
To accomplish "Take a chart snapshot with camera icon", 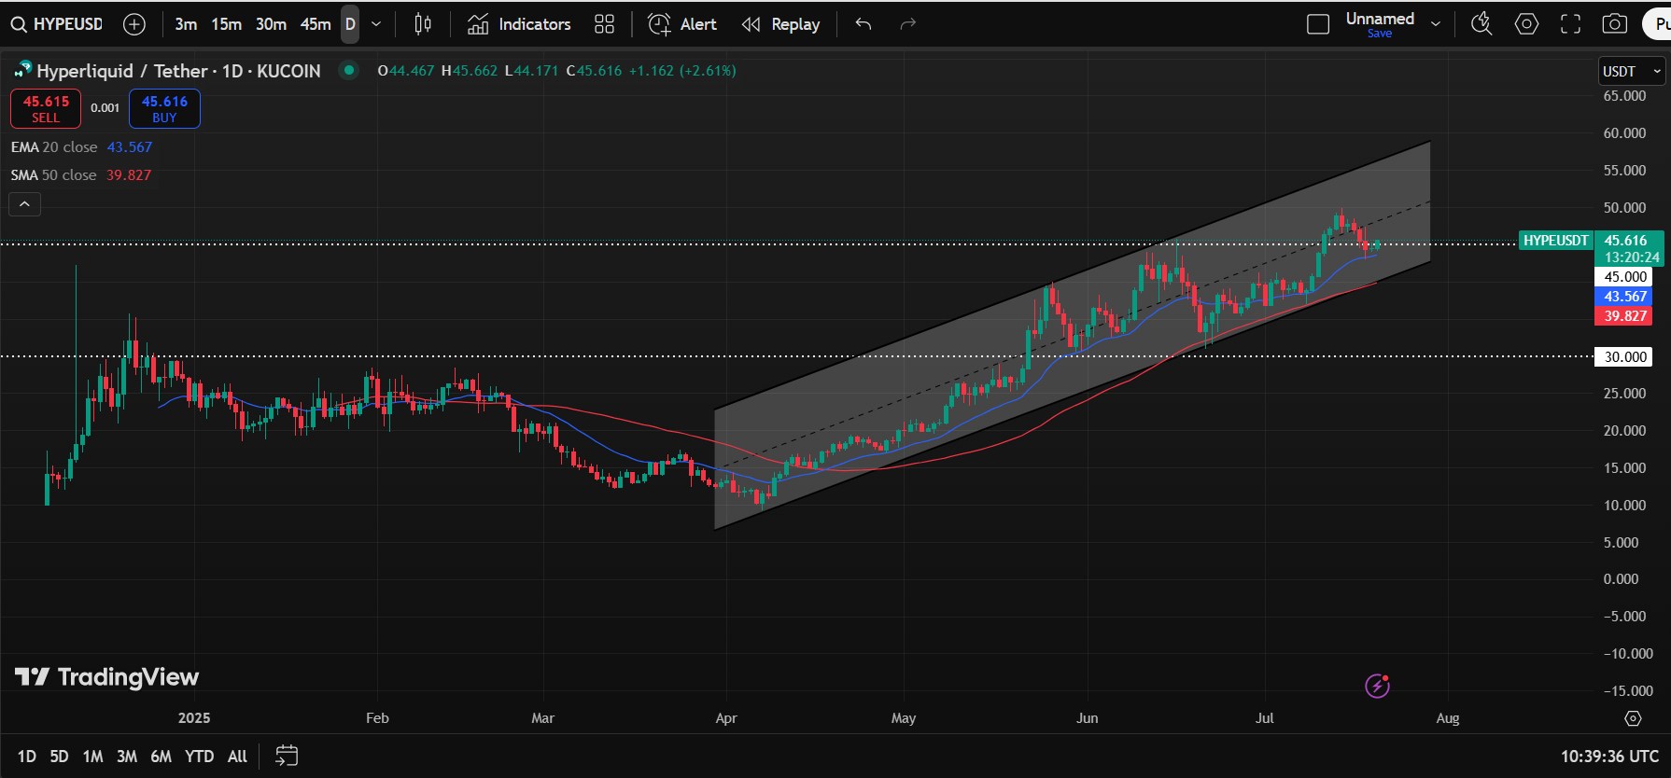I will coord(1615,24).
